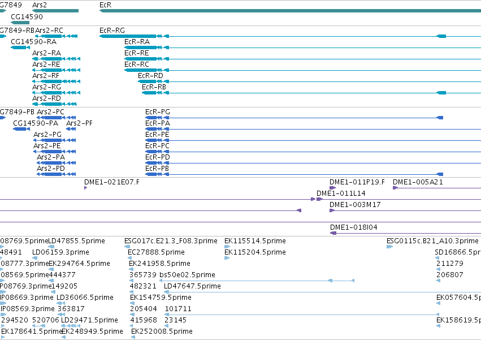
Task: Select protein Ars2-PE label
Action: pos(47,146)
